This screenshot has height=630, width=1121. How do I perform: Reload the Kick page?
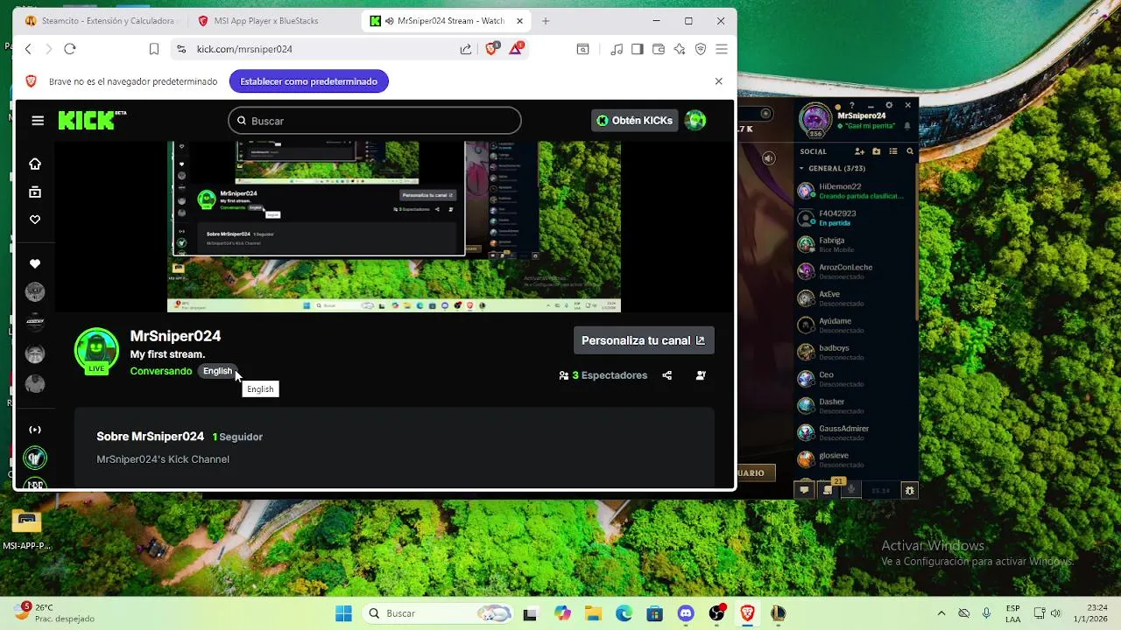(70, 49)
